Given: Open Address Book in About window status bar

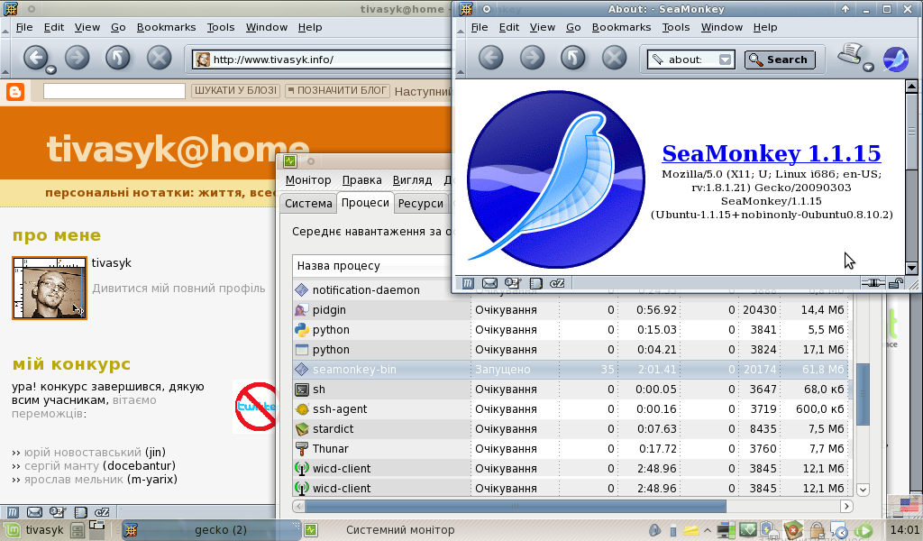Looking at the screenshot, I should (535, 283).
